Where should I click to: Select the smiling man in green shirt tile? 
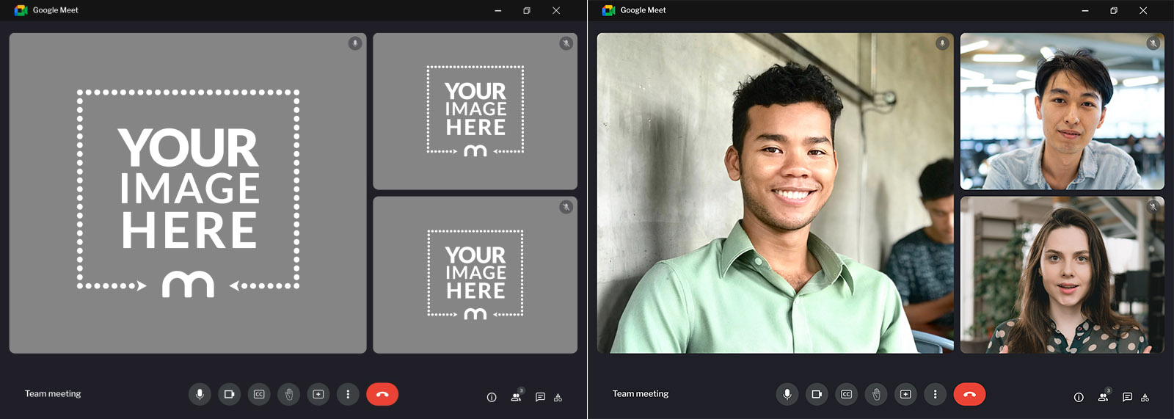(x=775, y=193)
